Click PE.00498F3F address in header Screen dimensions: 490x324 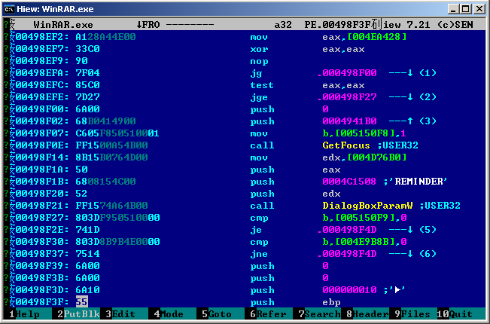pyautogui.click(x=337, y=24)
